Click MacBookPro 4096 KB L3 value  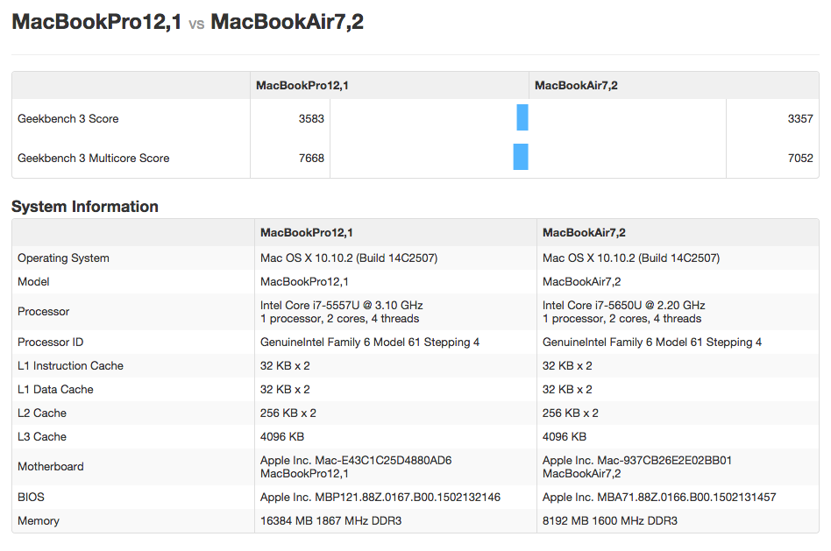[x=282, y=436]
